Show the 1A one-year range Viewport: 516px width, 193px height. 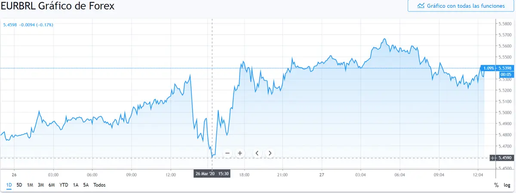point(76,185)
